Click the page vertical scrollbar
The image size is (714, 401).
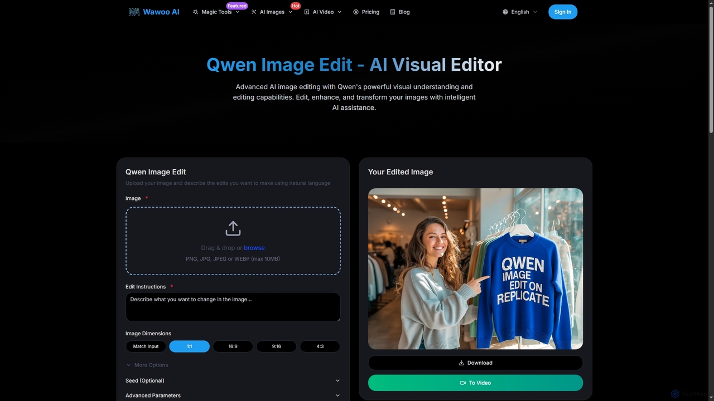tap(711, 70)
